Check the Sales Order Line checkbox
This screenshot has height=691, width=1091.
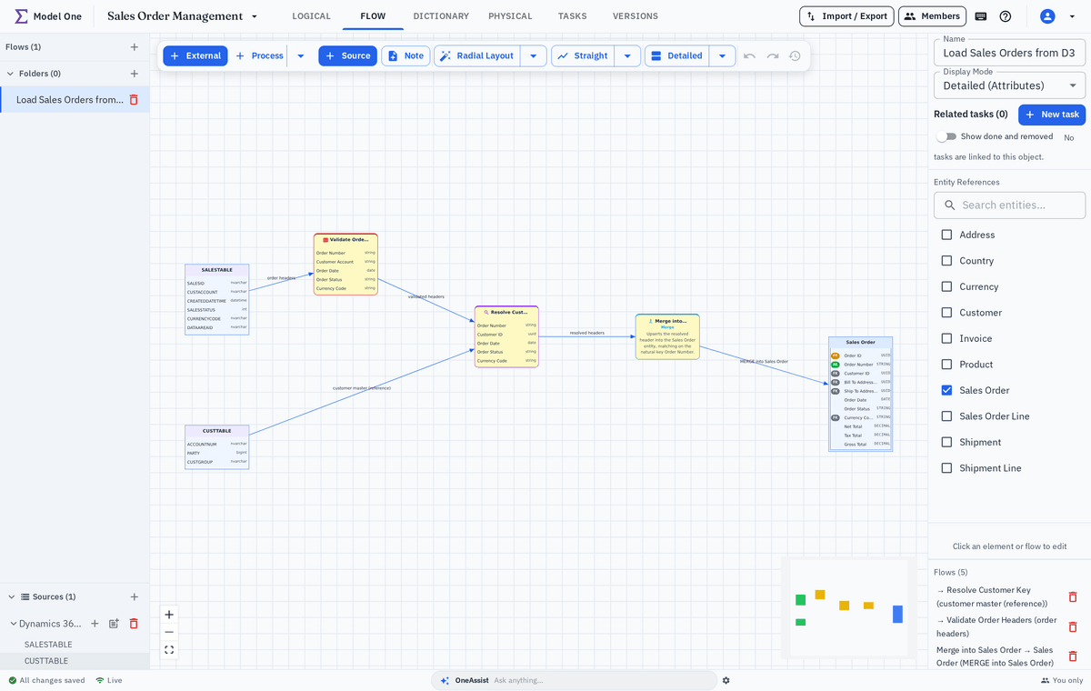(946, 416)
